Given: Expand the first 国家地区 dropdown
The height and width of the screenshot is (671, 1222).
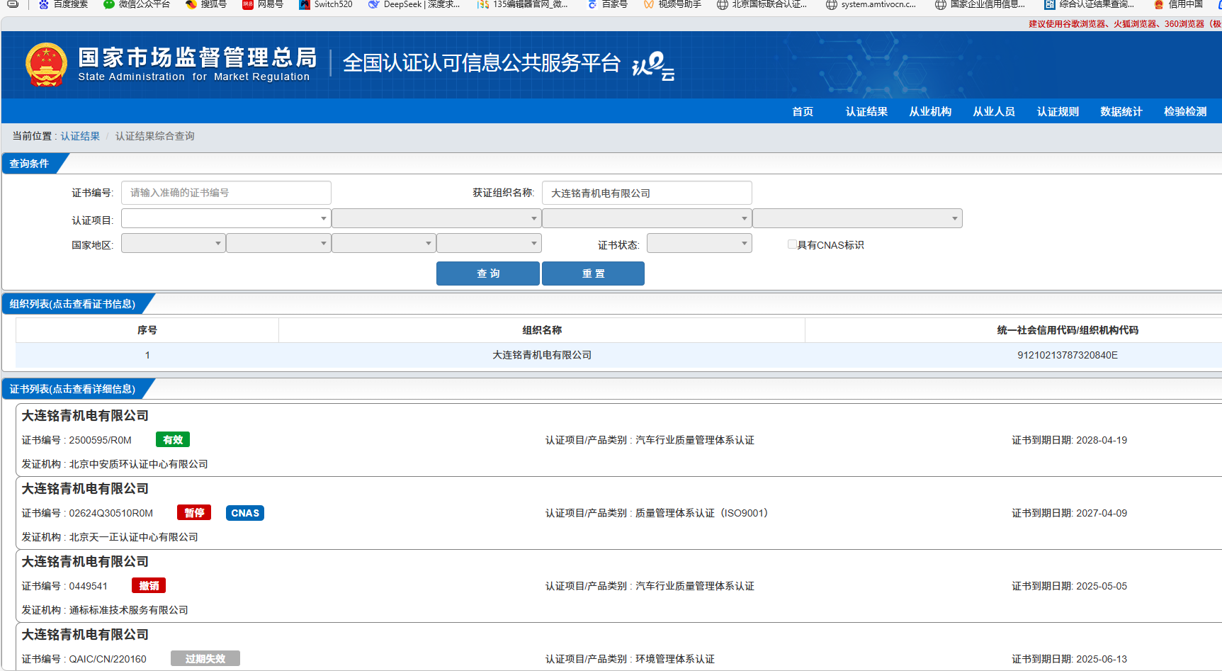Looking at the screenshot, I should point(173,244).
